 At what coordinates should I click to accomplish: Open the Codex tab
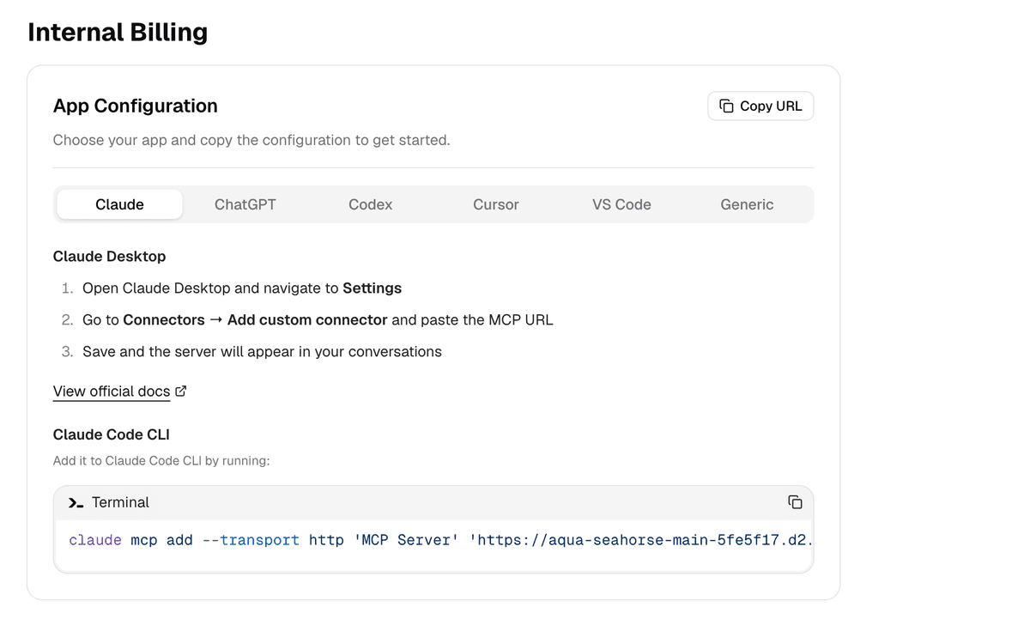click(371, 204)
